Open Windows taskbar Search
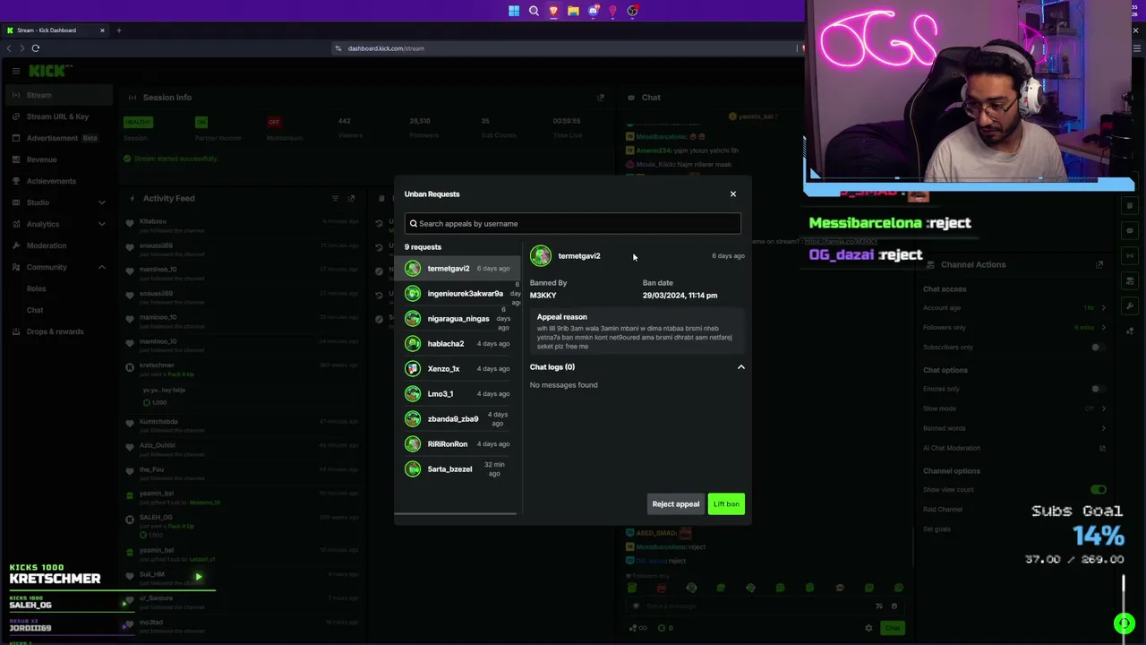Screen dimensions: 1146x645 (534, 11)
